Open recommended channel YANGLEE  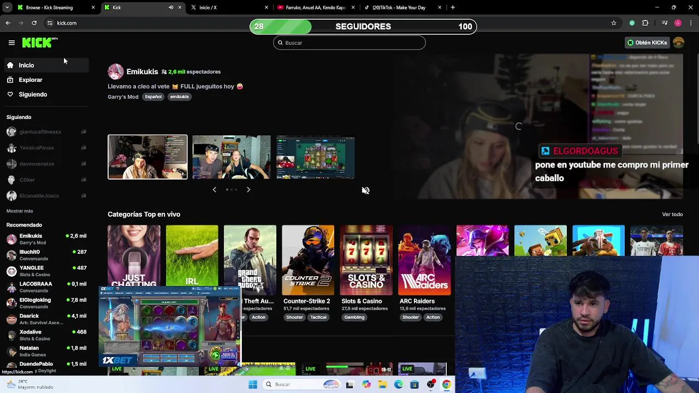tap(46, 271)
